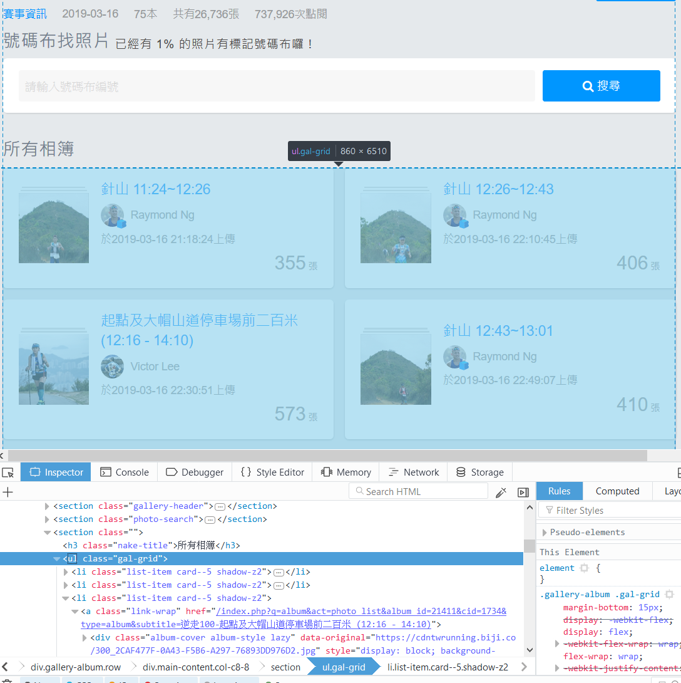Image resolution: width=681 pixels, height=683 pixels.
Task: Switch to the Debugger tab
Action: click(195, 472)
